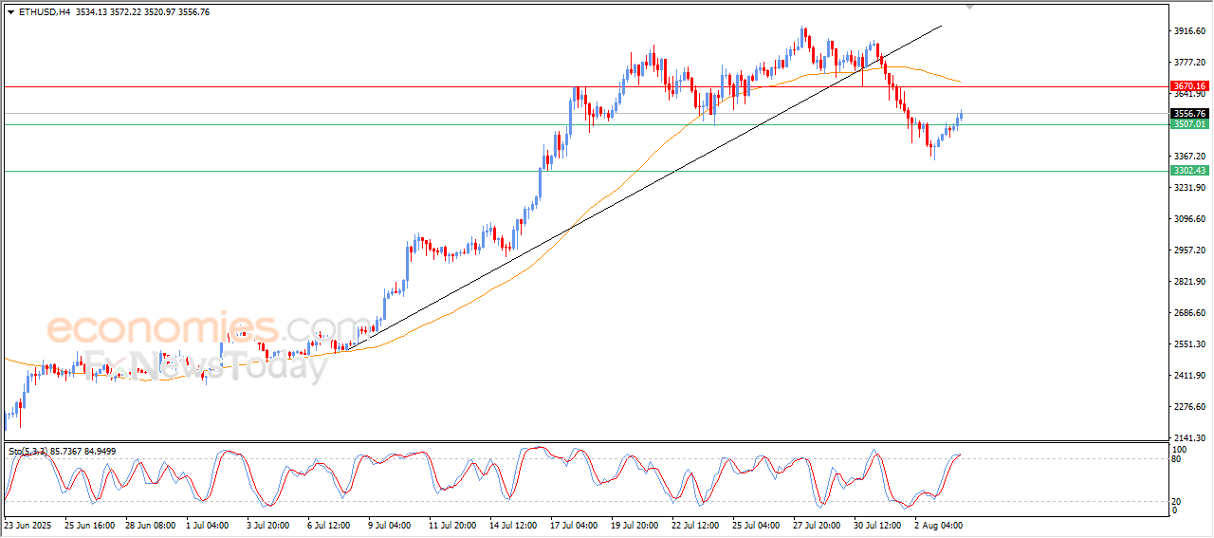Select the red 3670.16 price label

[1188, 86]
